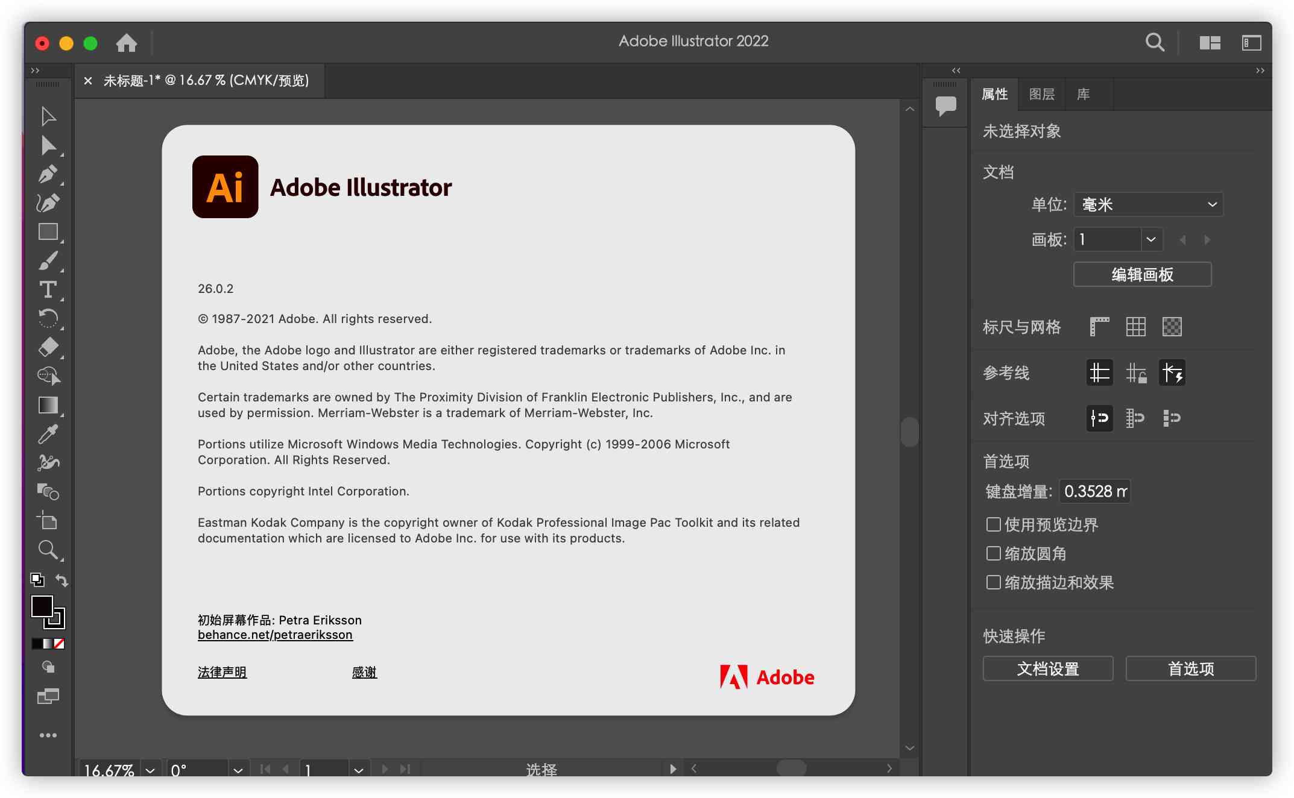Image resolution: width=1294 pixels, height=798 pixels.
Task: Expand the panel dock left chevrons
Action: (956, 71)
